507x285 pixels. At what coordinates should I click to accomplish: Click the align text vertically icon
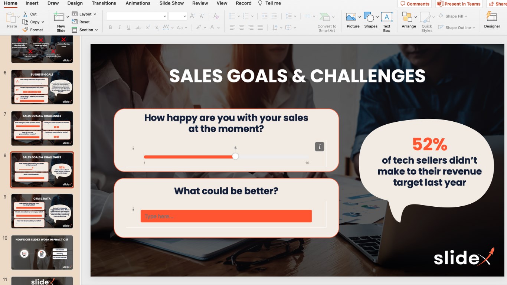point(288,27)
